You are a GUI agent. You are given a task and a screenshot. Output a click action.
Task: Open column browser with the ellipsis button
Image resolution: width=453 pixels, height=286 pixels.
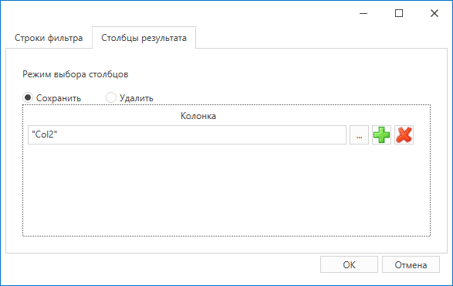[359, 135]
